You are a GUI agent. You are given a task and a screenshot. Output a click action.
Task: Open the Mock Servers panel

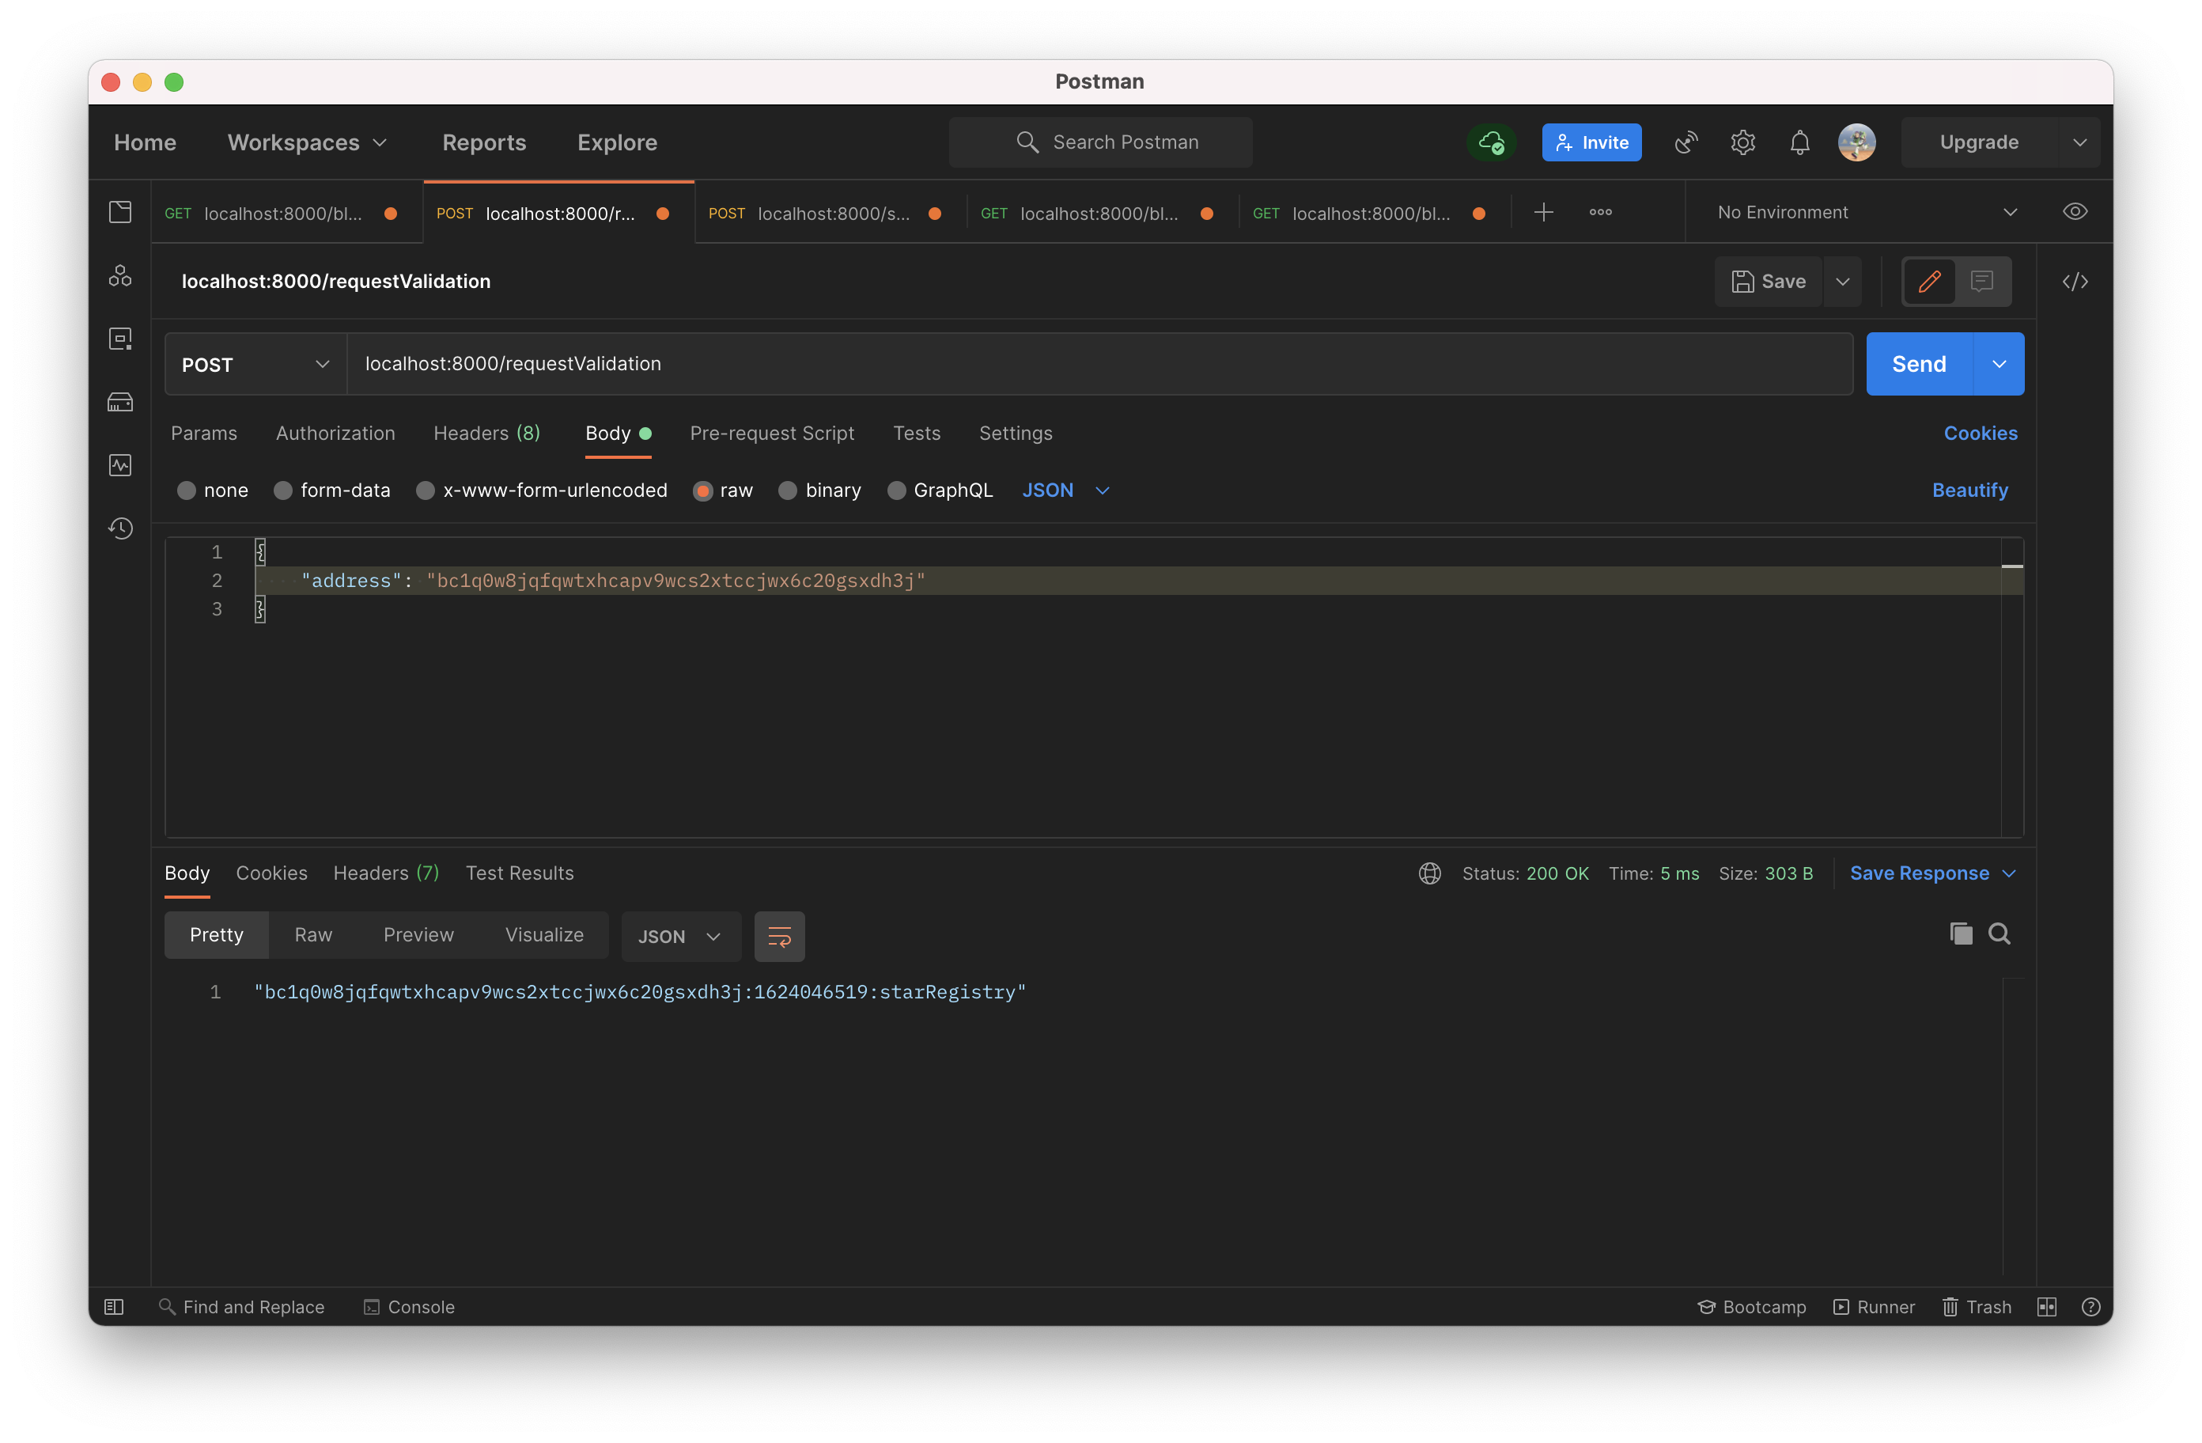pos(120,402)
